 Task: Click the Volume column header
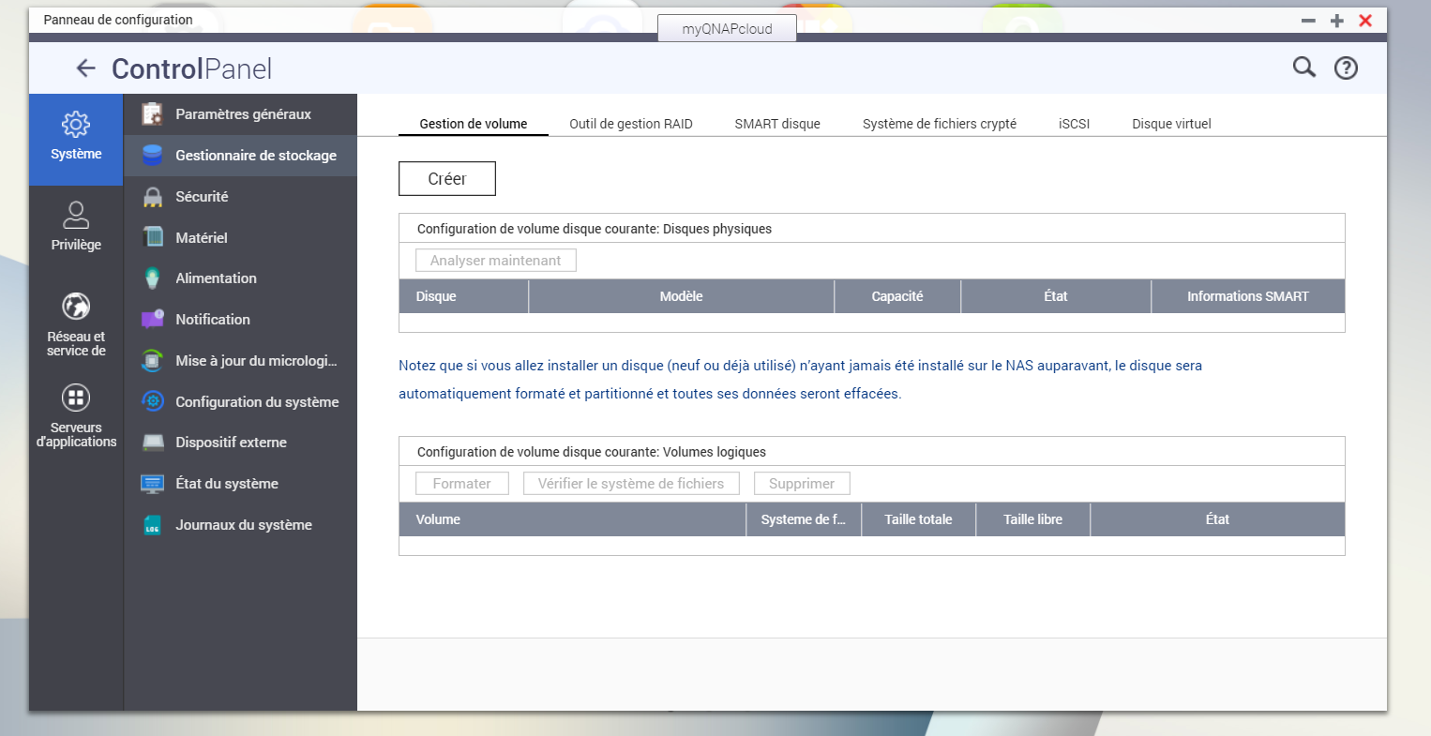tap(573, 519)
